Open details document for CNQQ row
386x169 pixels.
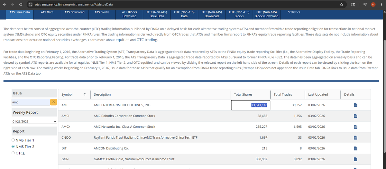pos(355,138)
